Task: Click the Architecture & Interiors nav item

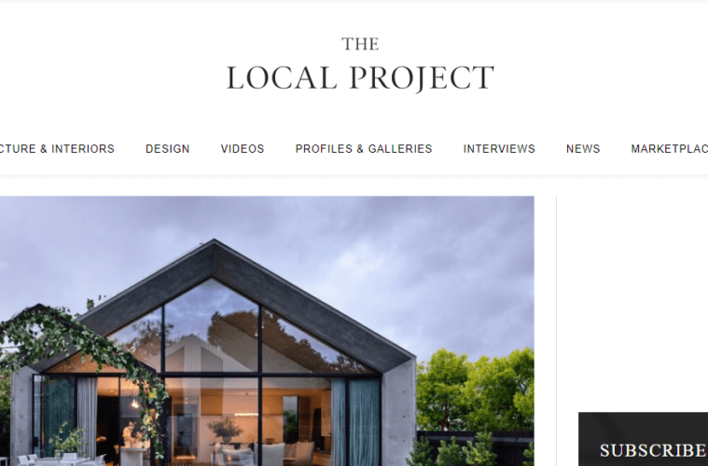Action: click(57, 149)
